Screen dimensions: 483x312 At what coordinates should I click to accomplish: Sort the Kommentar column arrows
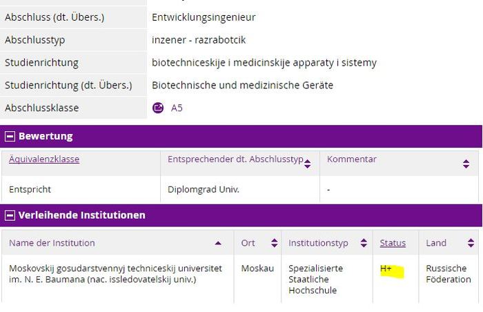click(x=466, y=164)
